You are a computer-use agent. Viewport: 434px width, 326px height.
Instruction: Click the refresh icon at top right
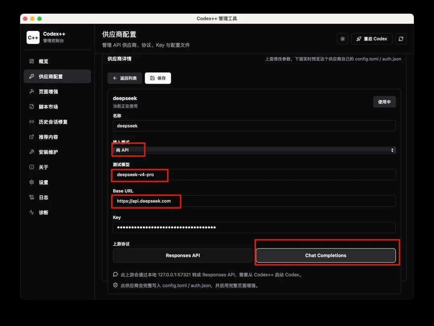(x=401, y=39)
